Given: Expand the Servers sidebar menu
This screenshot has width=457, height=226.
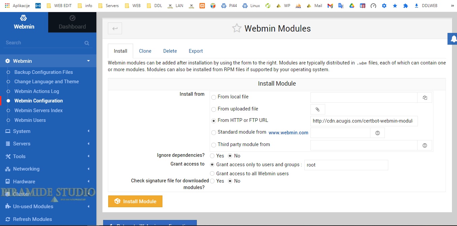Looking at the screenshot, I should pos(48,144).
